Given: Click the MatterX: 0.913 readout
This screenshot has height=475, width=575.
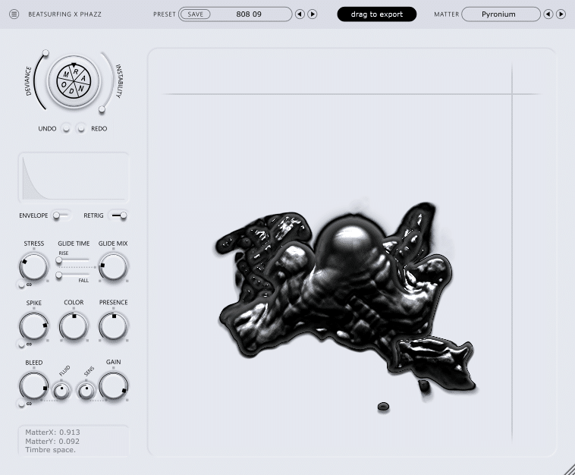Looking at the screenshot, I should click(52, 432).
